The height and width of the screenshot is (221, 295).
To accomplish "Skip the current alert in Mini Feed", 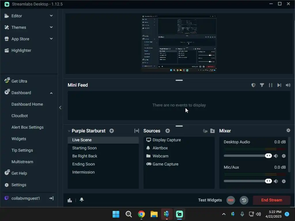I will click(x=279, y=85).
